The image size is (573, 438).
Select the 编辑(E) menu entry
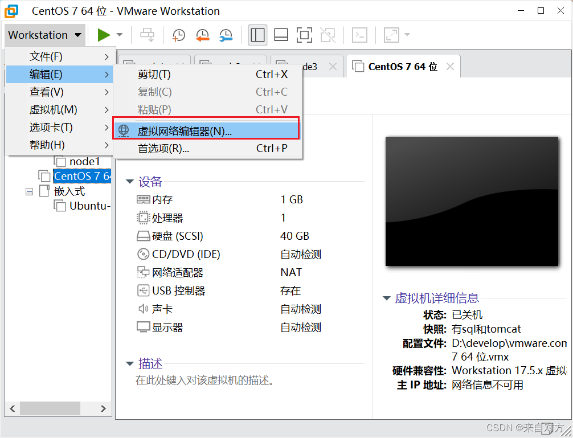[60, 75]
